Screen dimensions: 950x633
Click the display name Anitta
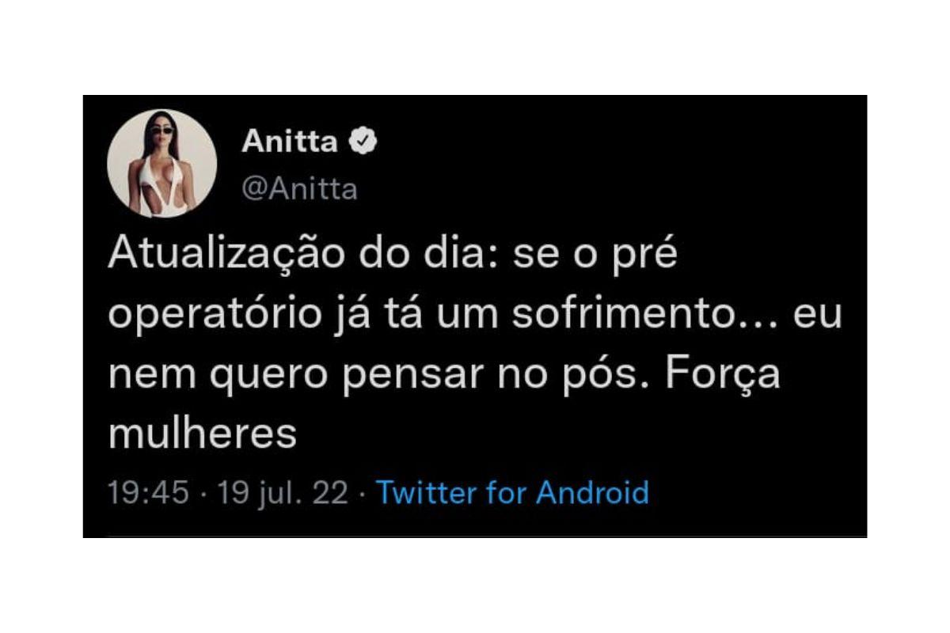click(291, 142)
